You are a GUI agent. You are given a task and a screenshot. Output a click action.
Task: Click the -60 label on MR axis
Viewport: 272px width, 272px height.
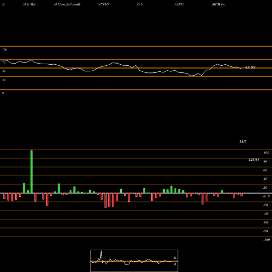click(265, 222)
